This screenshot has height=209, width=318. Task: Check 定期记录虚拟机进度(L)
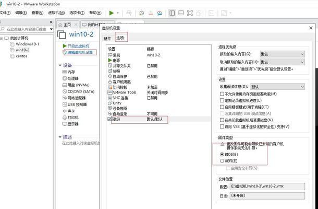[x=222, y=101]
